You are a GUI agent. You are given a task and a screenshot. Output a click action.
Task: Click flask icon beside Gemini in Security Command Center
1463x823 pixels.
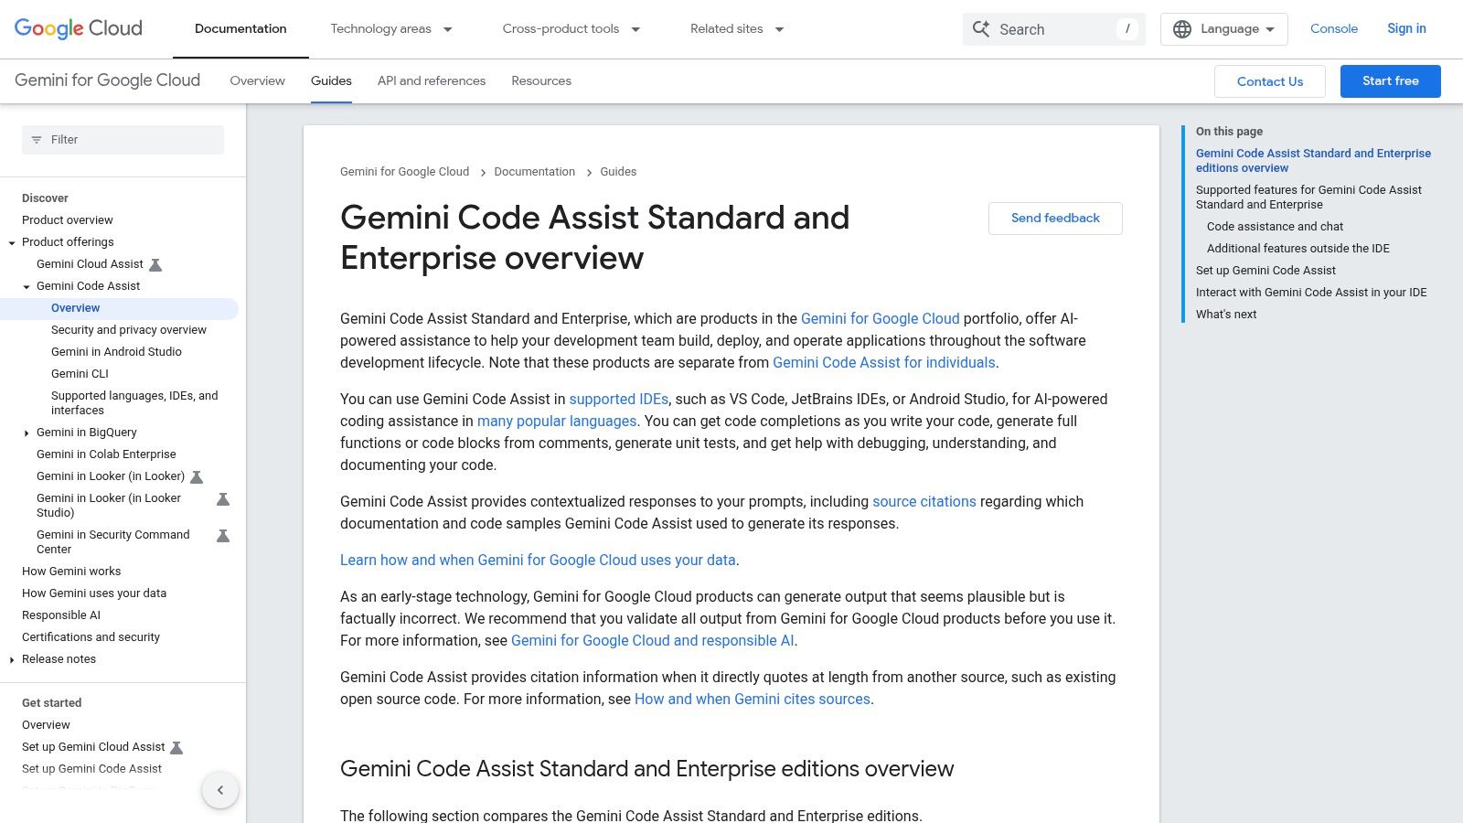coord(222,535)
